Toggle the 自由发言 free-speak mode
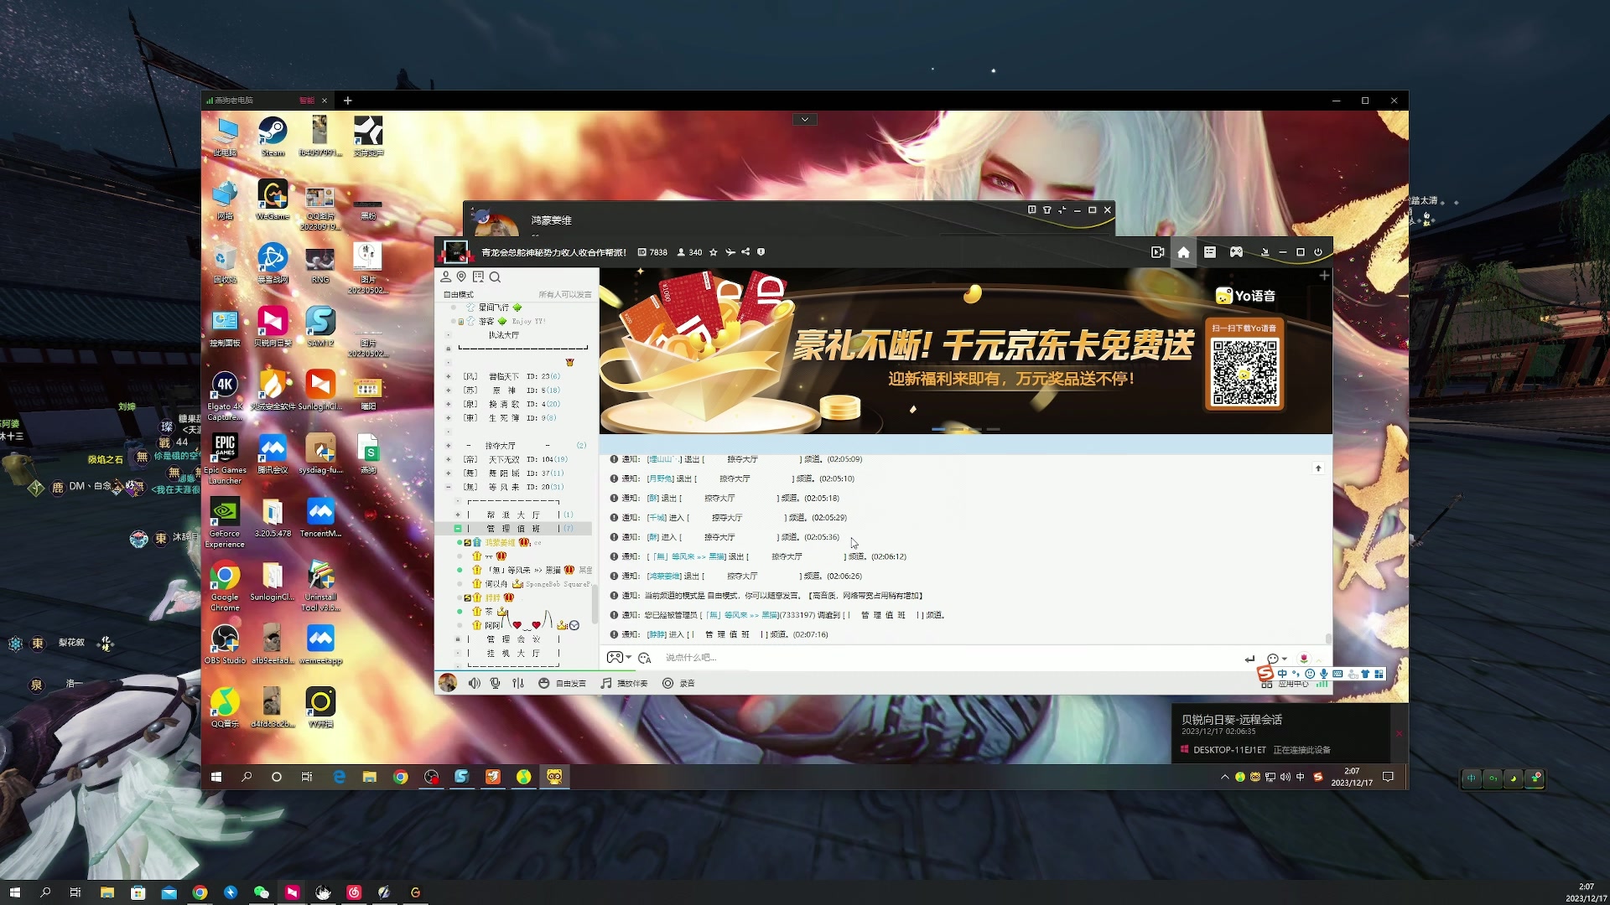 pyautogui.click(x=563, y=683)
